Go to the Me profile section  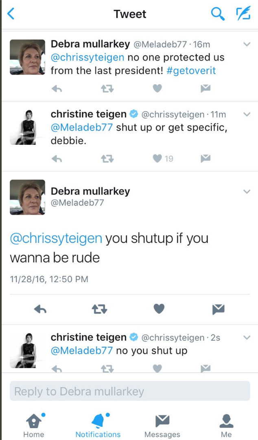pyautogui.click(x=226, y=421)
